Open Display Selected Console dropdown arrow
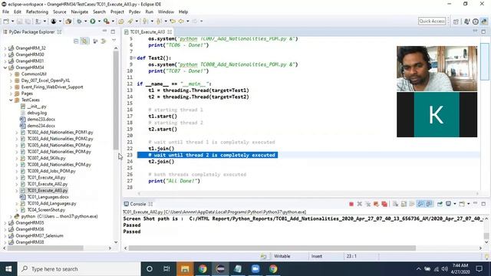Image resolution: width=491 pixels, height=276 pixels. point(455,204)
